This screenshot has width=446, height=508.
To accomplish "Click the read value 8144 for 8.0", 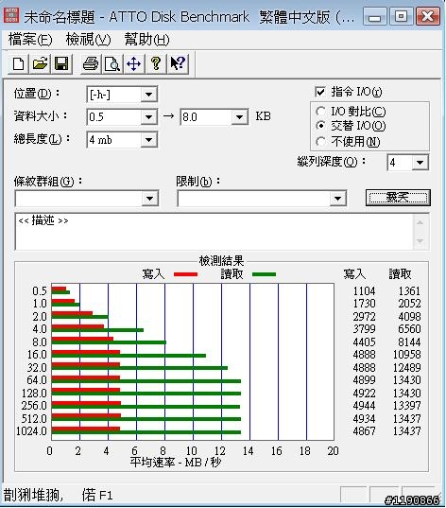I will pos(409,342).
